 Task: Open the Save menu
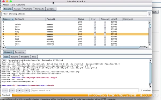pos(13,5)
